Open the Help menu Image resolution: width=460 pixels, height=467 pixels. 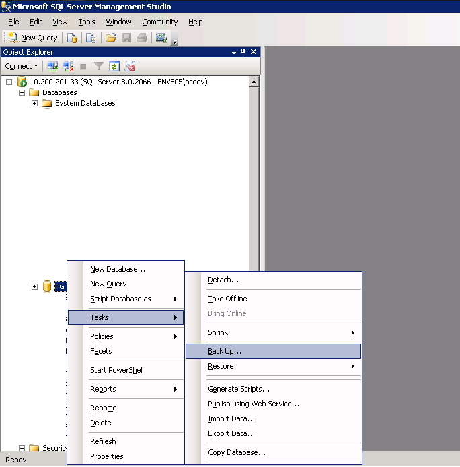(195, 22)
